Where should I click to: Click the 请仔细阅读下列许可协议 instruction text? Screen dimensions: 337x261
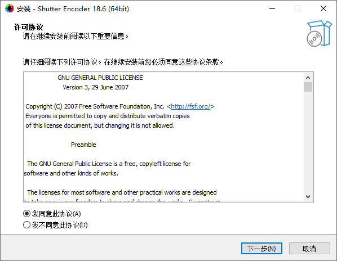[x=60, y=62]
